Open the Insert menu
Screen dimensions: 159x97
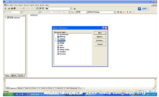point(21,5)
